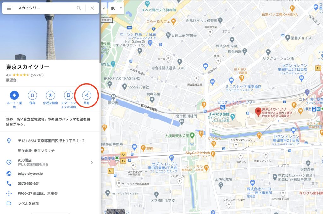Click the magnifier search icon

point(79,8)
